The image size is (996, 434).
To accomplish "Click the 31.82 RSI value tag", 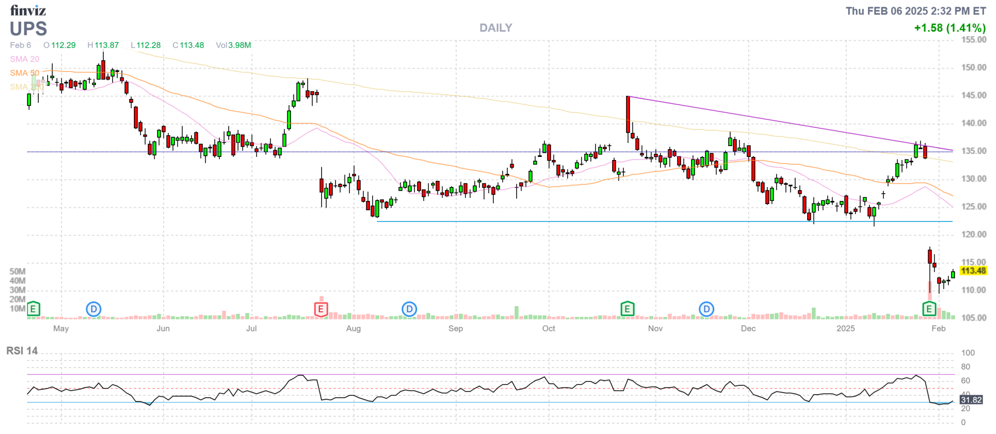I will pyautogui.click(x=971, y=400).
